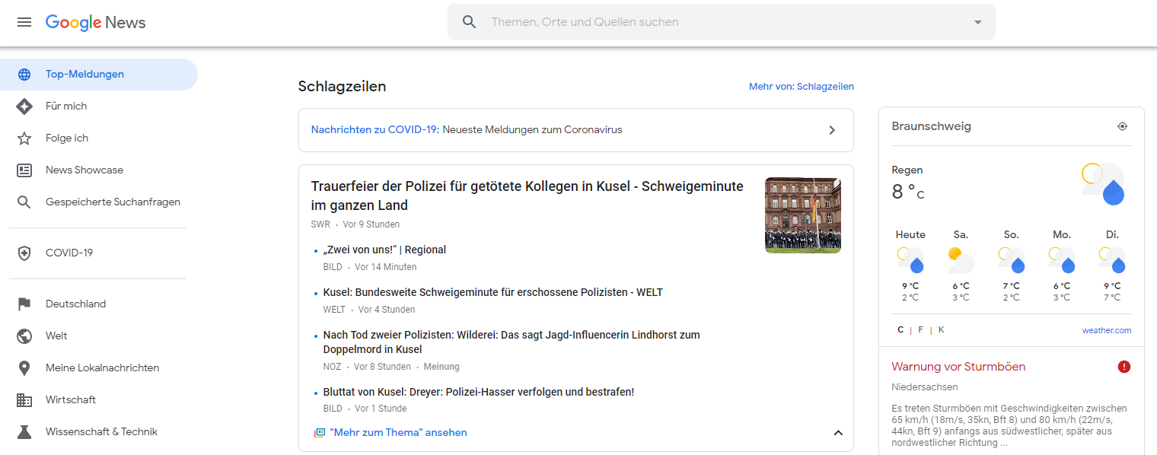Switch to the Welt section
This screenshot has width=1157, height=455.
point(58,336)
